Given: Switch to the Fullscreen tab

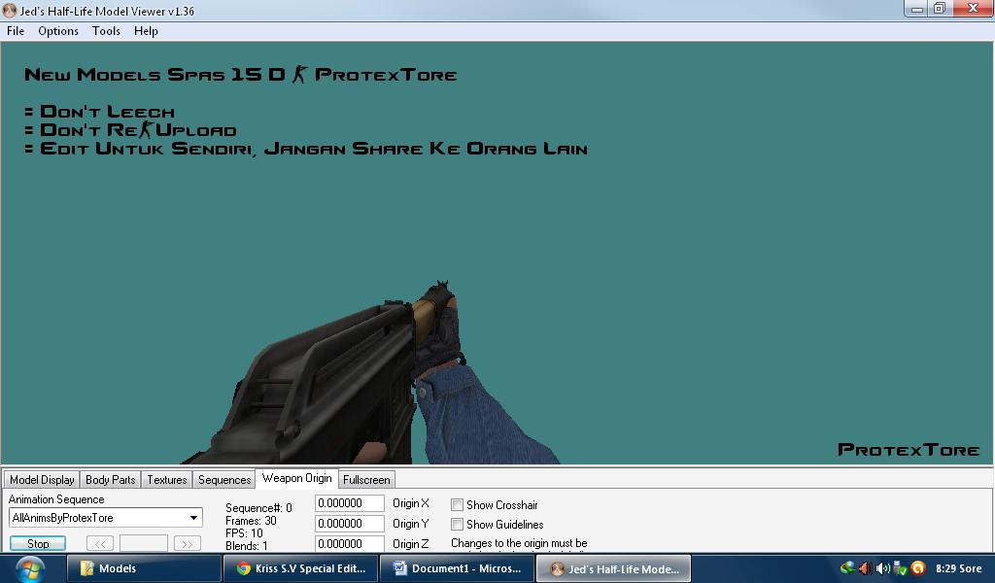Looking at the screenshot, I should click(x=366, y=480).
